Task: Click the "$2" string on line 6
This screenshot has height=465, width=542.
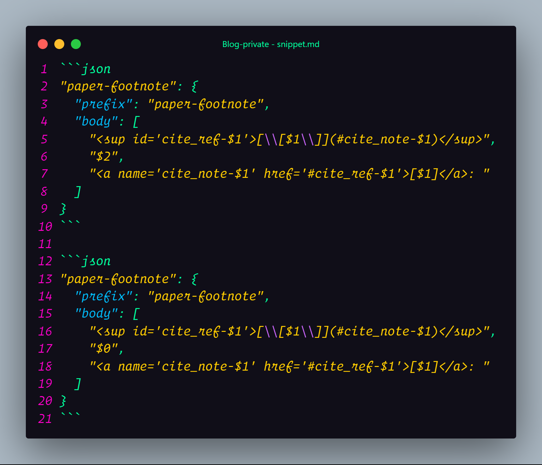Action: click(x=104, y=156)
